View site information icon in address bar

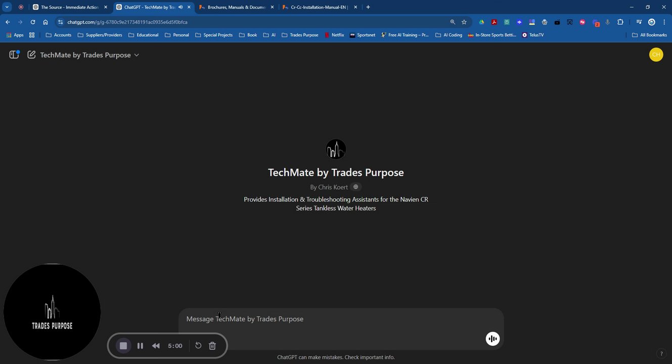click(60, 22)
